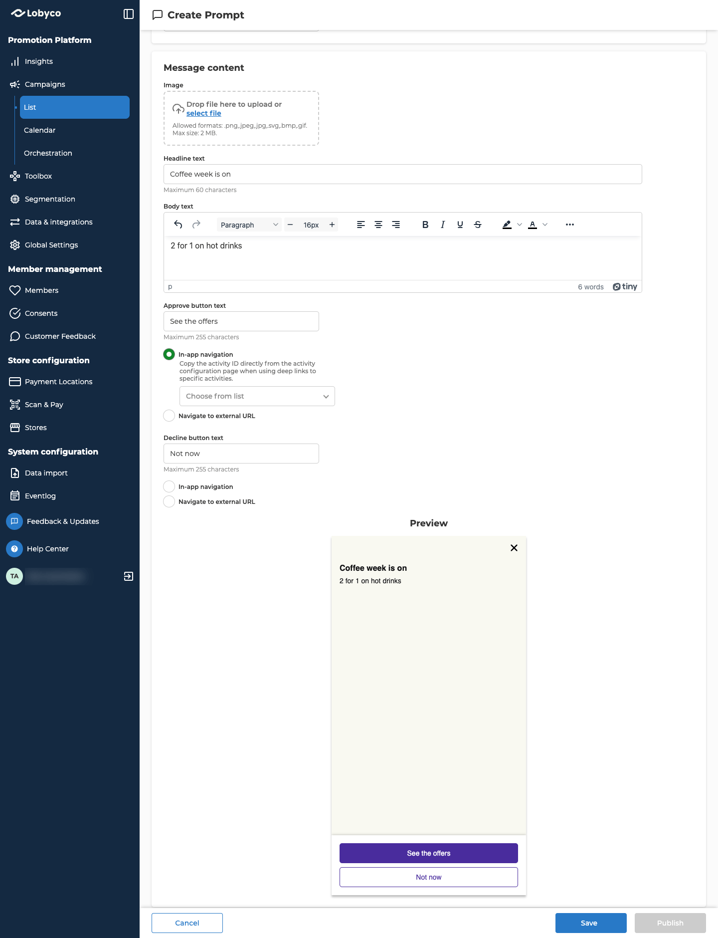Click the upload cloud icon in the drop zone

pyautogui.click(x=179, y=109)
